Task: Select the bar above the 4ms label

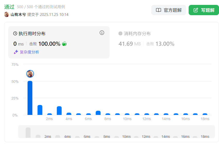Action: click(x=69, y=114)
